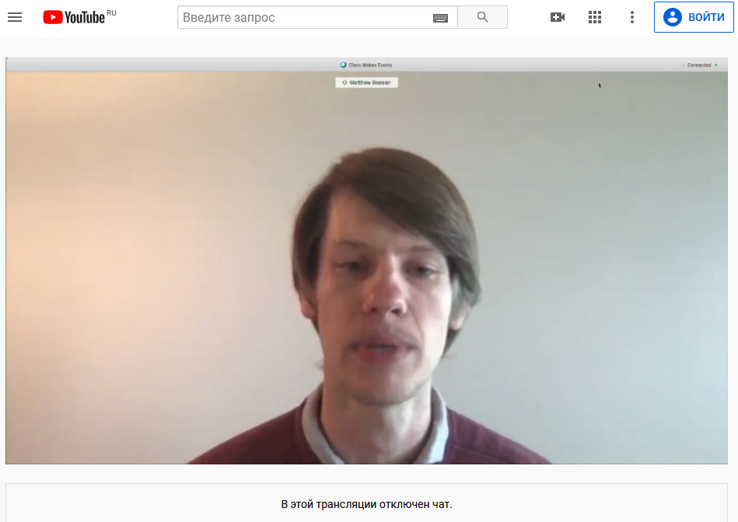Open the hamburger guide menu
Screen dimensions: 738x522
click(15, 17)
